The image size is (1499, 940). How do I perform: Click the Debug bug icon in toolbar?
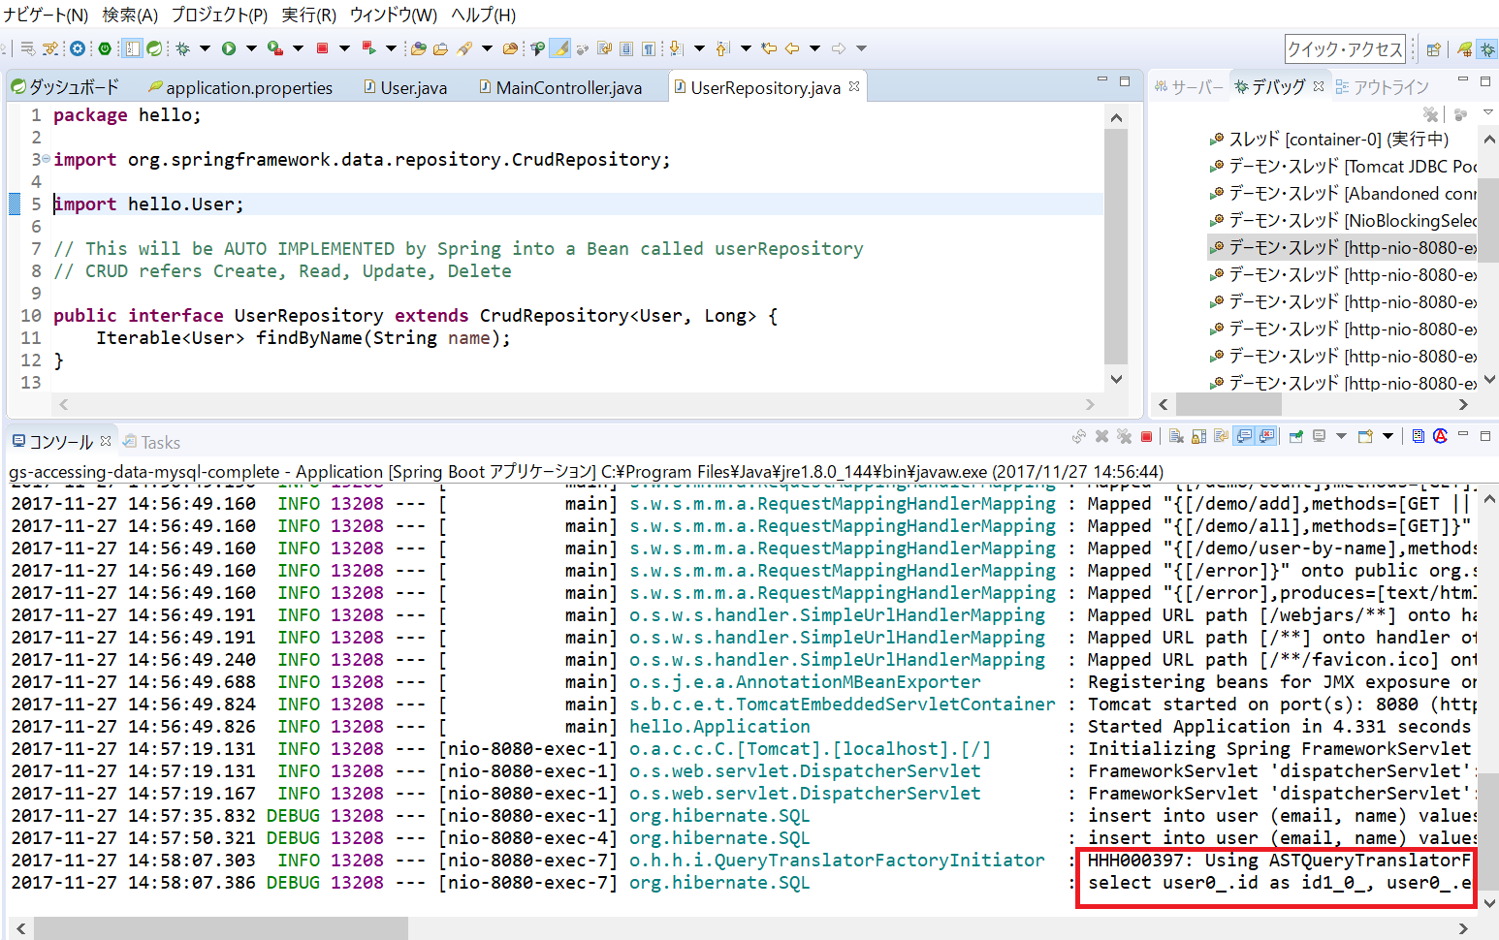pyautogui.click(x=181, y=48)
